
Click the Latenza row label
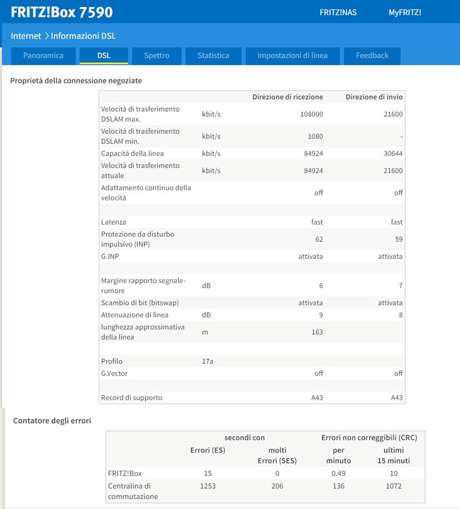113,222
